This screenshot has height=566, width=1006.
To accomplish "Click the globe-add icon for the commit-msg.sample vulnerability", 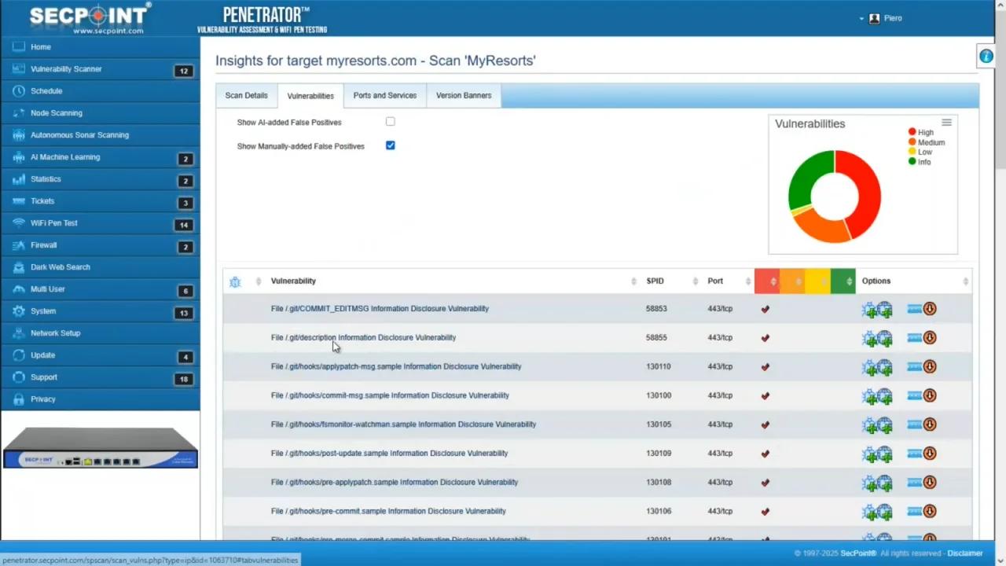I will pos(885,395).
